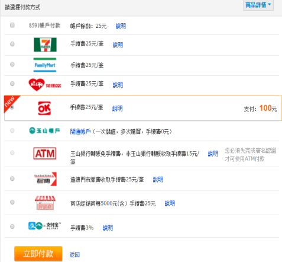Select the OK mart logo
Viewport: 282px width, 262px height.
click(44, 108)
